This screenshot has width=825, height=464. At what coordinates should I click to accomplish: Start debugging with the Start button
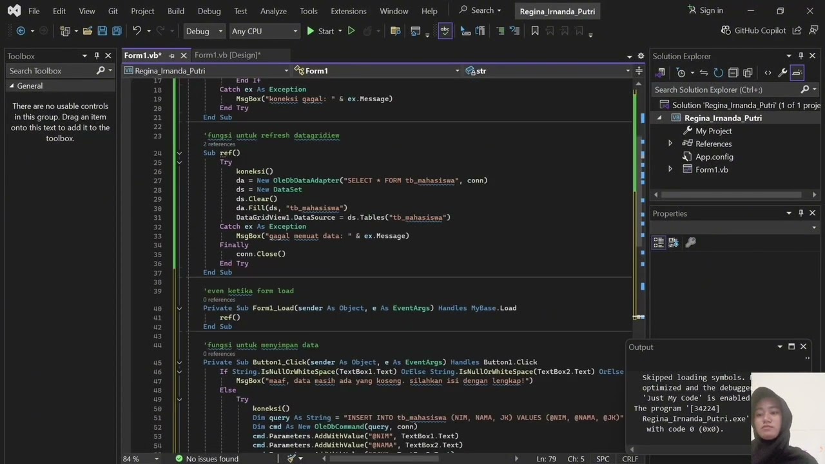(320, 31)
